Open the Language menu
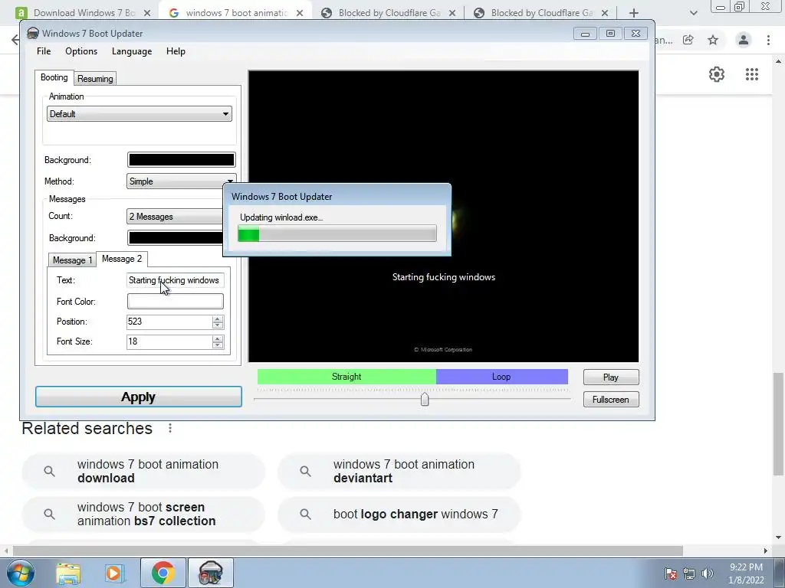785x588 pixels. [x=132, y=51]
